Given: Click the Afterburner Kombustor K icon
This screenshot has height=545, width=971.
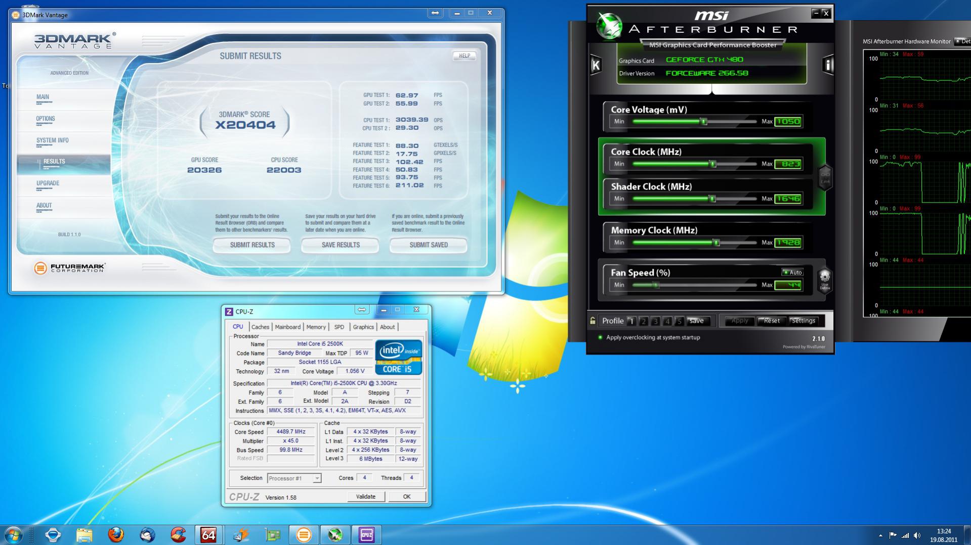Looking at the screenshot, I should coord(596,65).
